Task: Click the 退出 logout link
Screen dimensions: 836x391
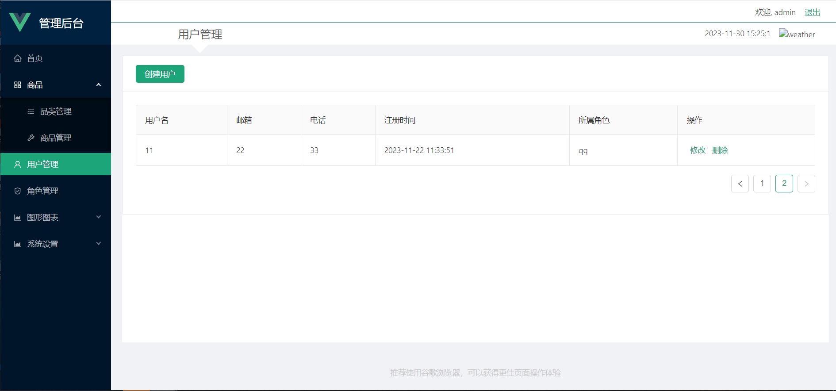Action: click(x=812, y=12)
